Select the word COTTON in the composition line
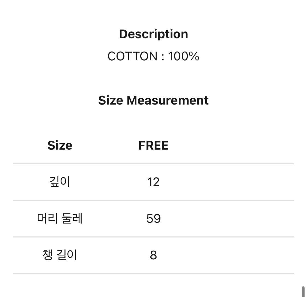The image size is (307, 297). point(133,56)
